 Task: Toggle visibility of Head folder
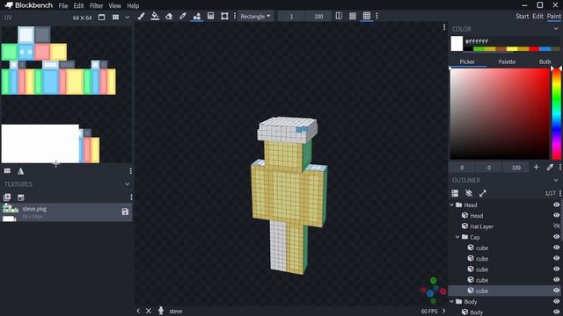pos(556,205)
